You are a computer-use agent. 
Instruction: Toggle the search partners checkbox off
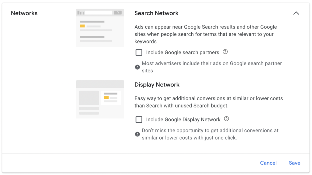[x=139, y=52]
